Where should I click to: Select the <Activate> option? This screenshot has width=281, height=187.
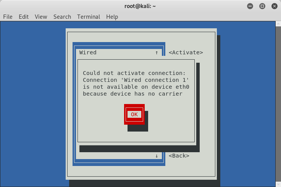186,52
